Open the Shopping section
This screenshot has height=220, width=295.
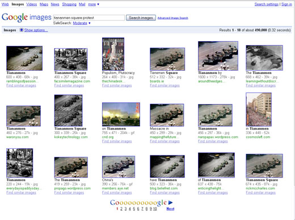click(x=69, y=4)
